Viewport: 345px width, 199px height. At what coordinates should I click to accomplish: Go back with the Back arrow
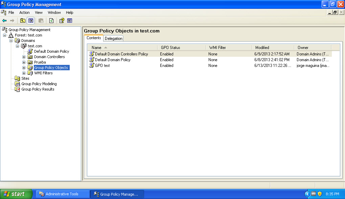coord(4,21)
